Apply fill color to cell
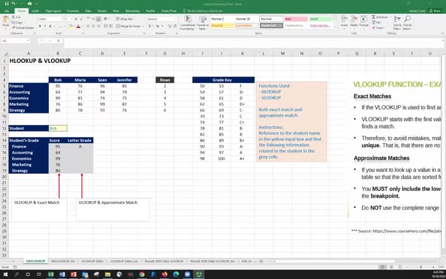The height and width of the screenshot is (279, 446). point(71,27)
